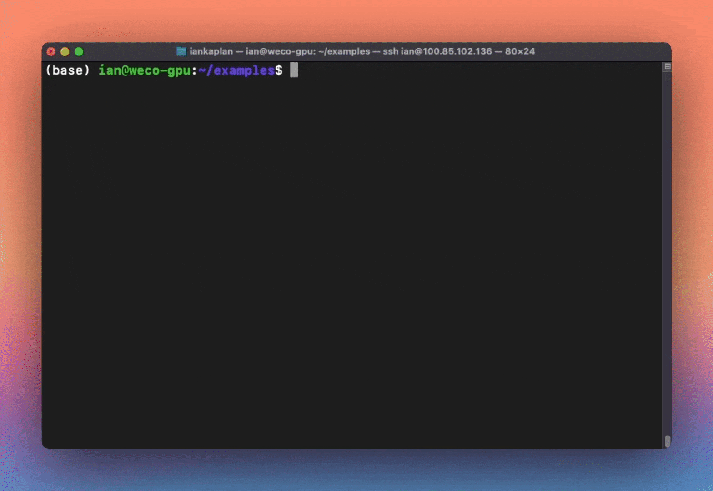This screenshot has width=713, height=491.
Task: Close the terminal window with red button
Action: coord(51,52)
